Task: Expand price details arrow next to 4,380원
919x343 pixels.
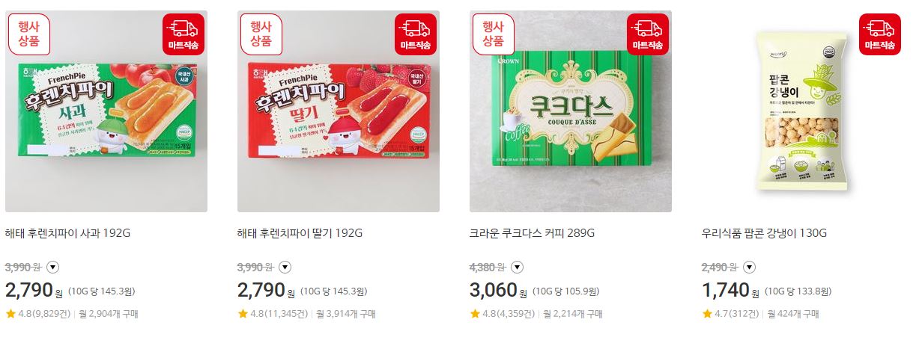Action: click(518, 268)
